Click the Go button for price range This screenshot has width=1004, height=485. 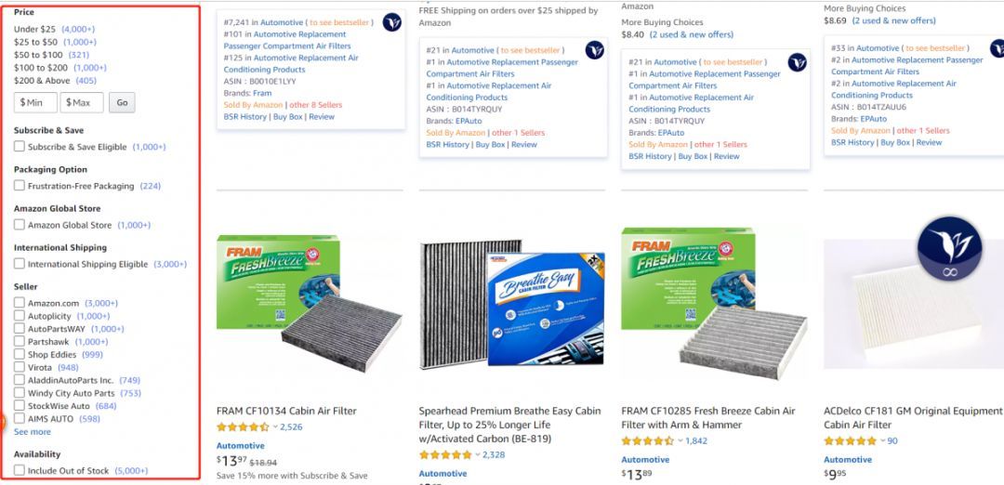[122, 102]
